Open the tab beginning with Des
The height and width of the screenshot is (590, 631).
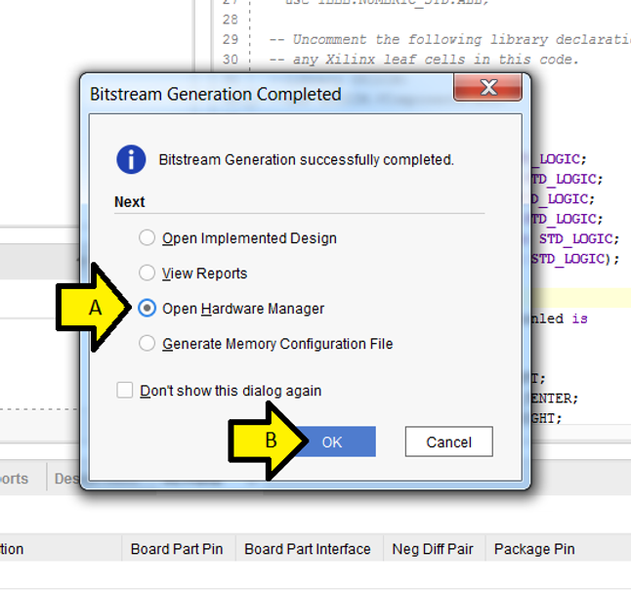[66, 479]
